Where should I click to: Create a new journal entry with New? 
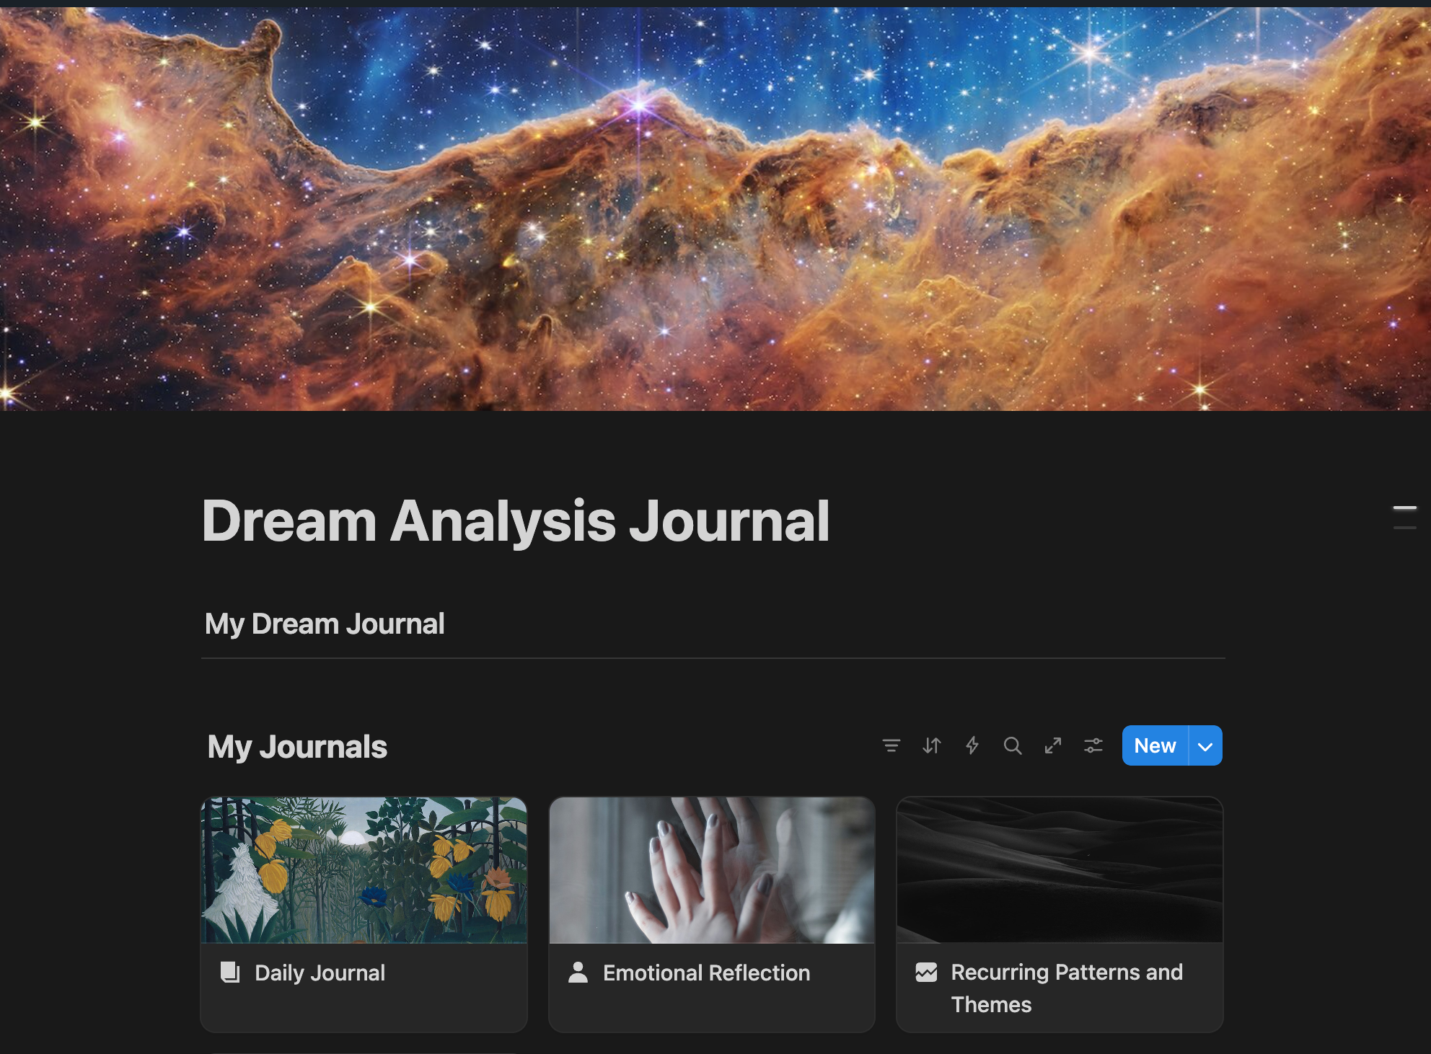(x=1154, y=746)
